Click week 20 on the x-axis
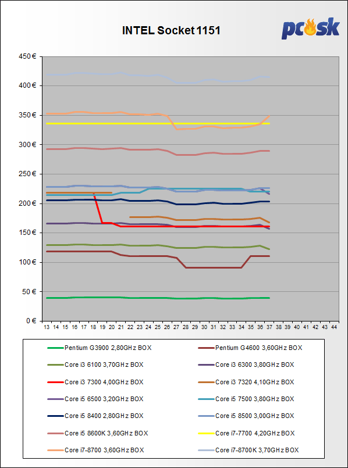This screenshot has height=468, width=348. tap(112, 327)
